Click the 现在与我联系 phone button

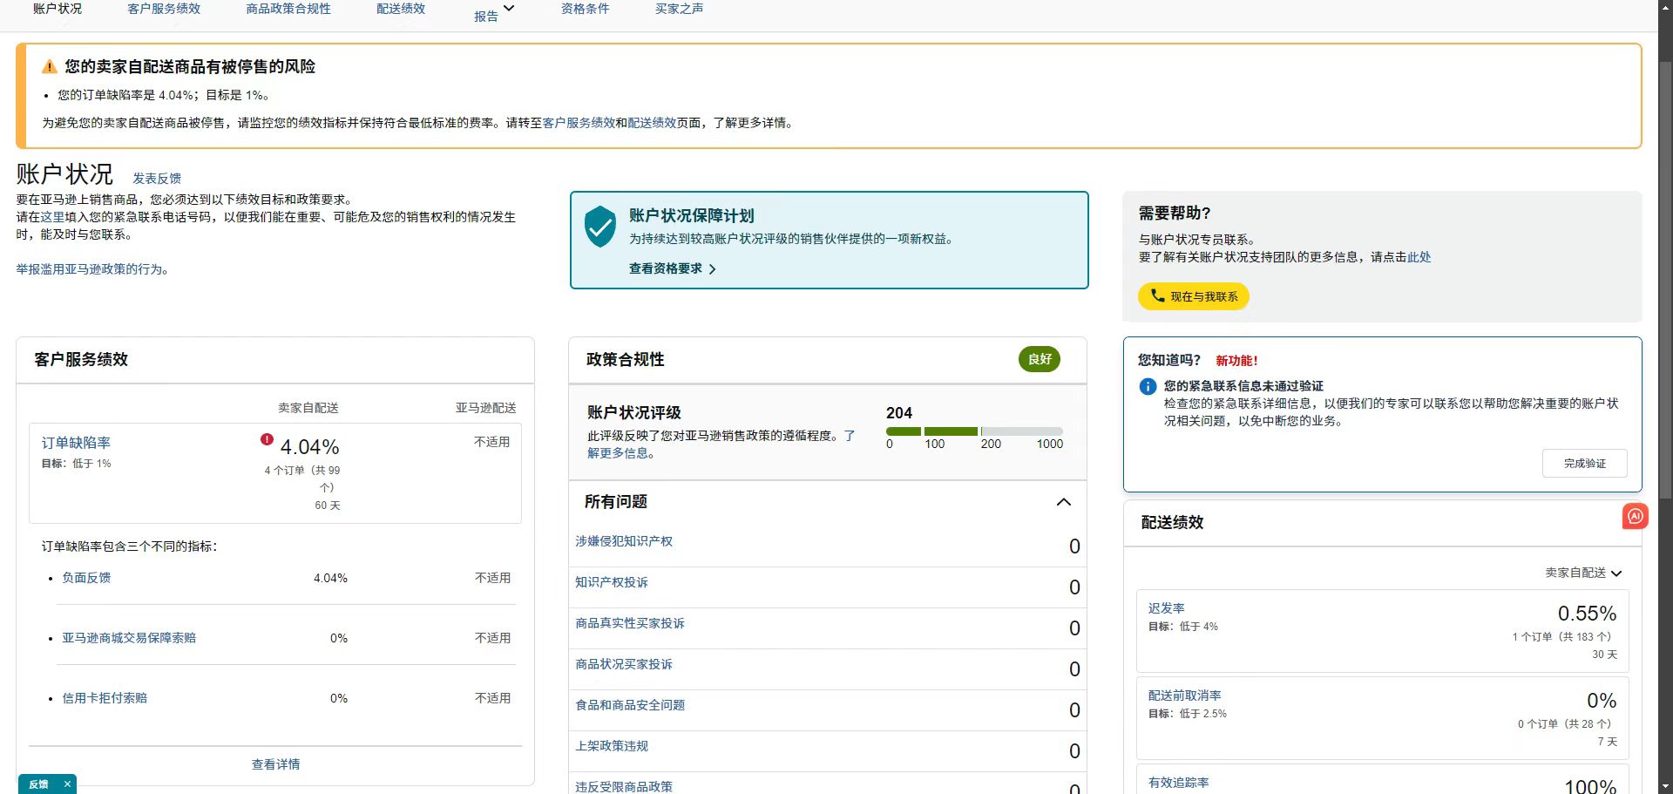[1193, 296]
